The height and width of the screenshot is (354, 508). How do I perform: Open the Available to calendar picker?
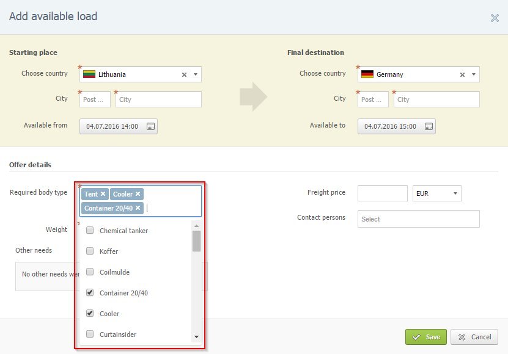tap(429, 127)
